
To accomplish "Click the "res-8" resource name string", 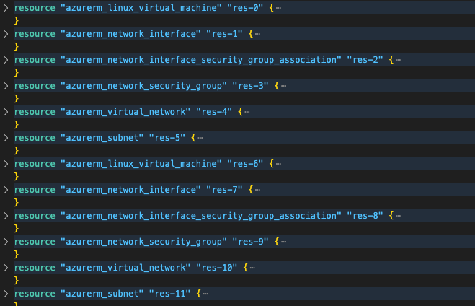I will (x=365, y=216).
